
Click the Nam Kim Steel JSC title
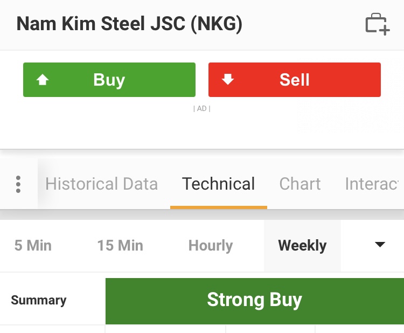[x=129, y=24]
